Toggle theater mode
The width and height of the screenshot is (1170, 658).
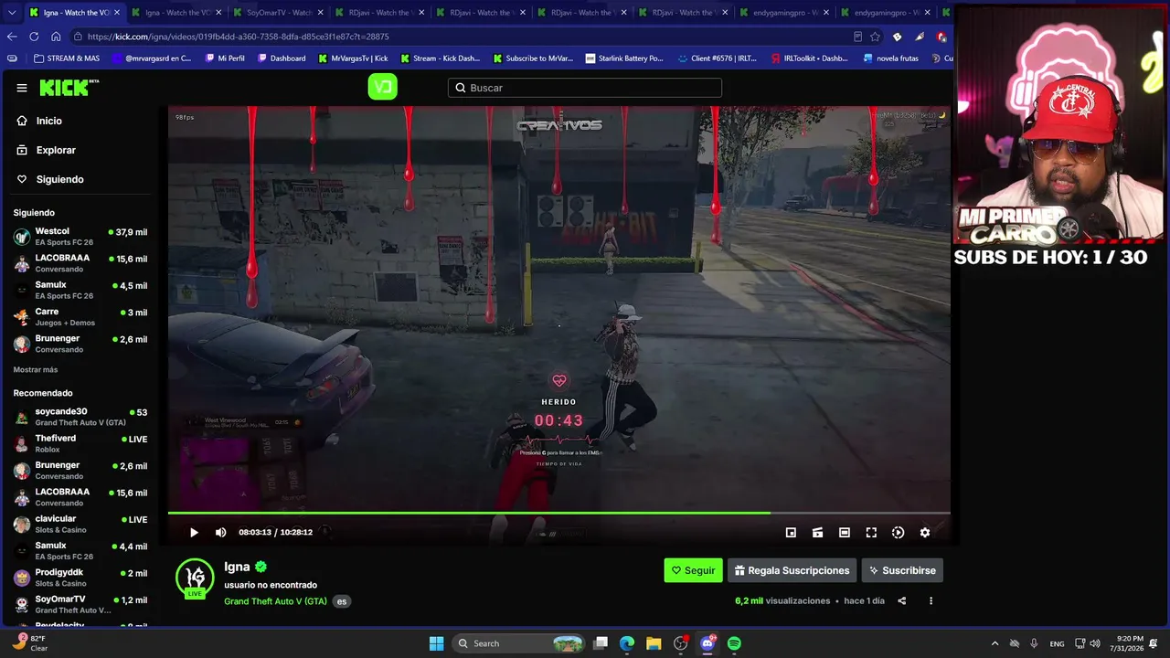pyautogui.click(x=845, y=532)
